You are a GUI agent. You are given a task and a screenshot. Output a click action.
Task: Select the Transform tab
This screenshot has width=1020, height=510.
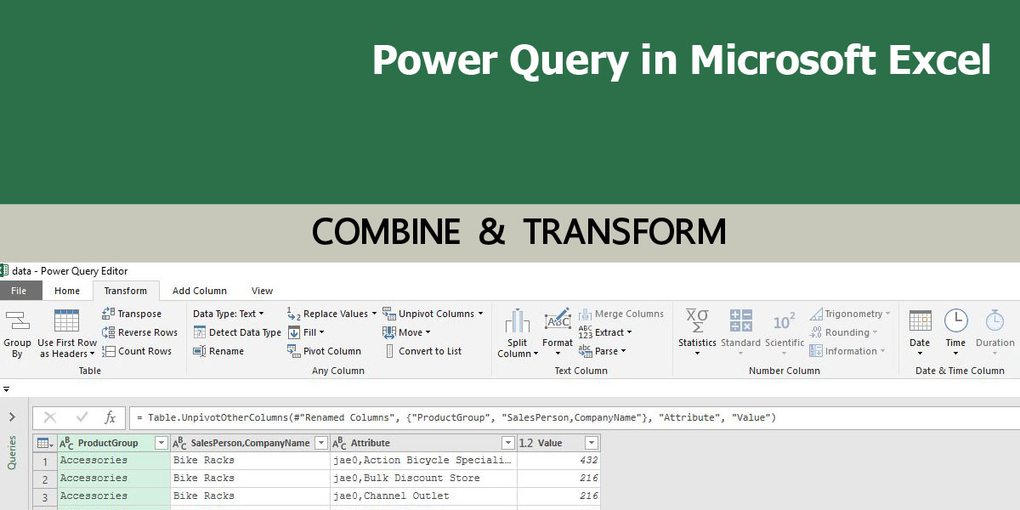click(125, 291)
